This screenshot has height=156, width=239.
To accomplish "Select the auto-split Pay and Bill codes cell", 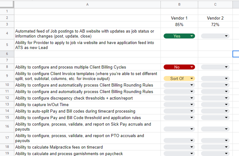I will tap(87, 111).
